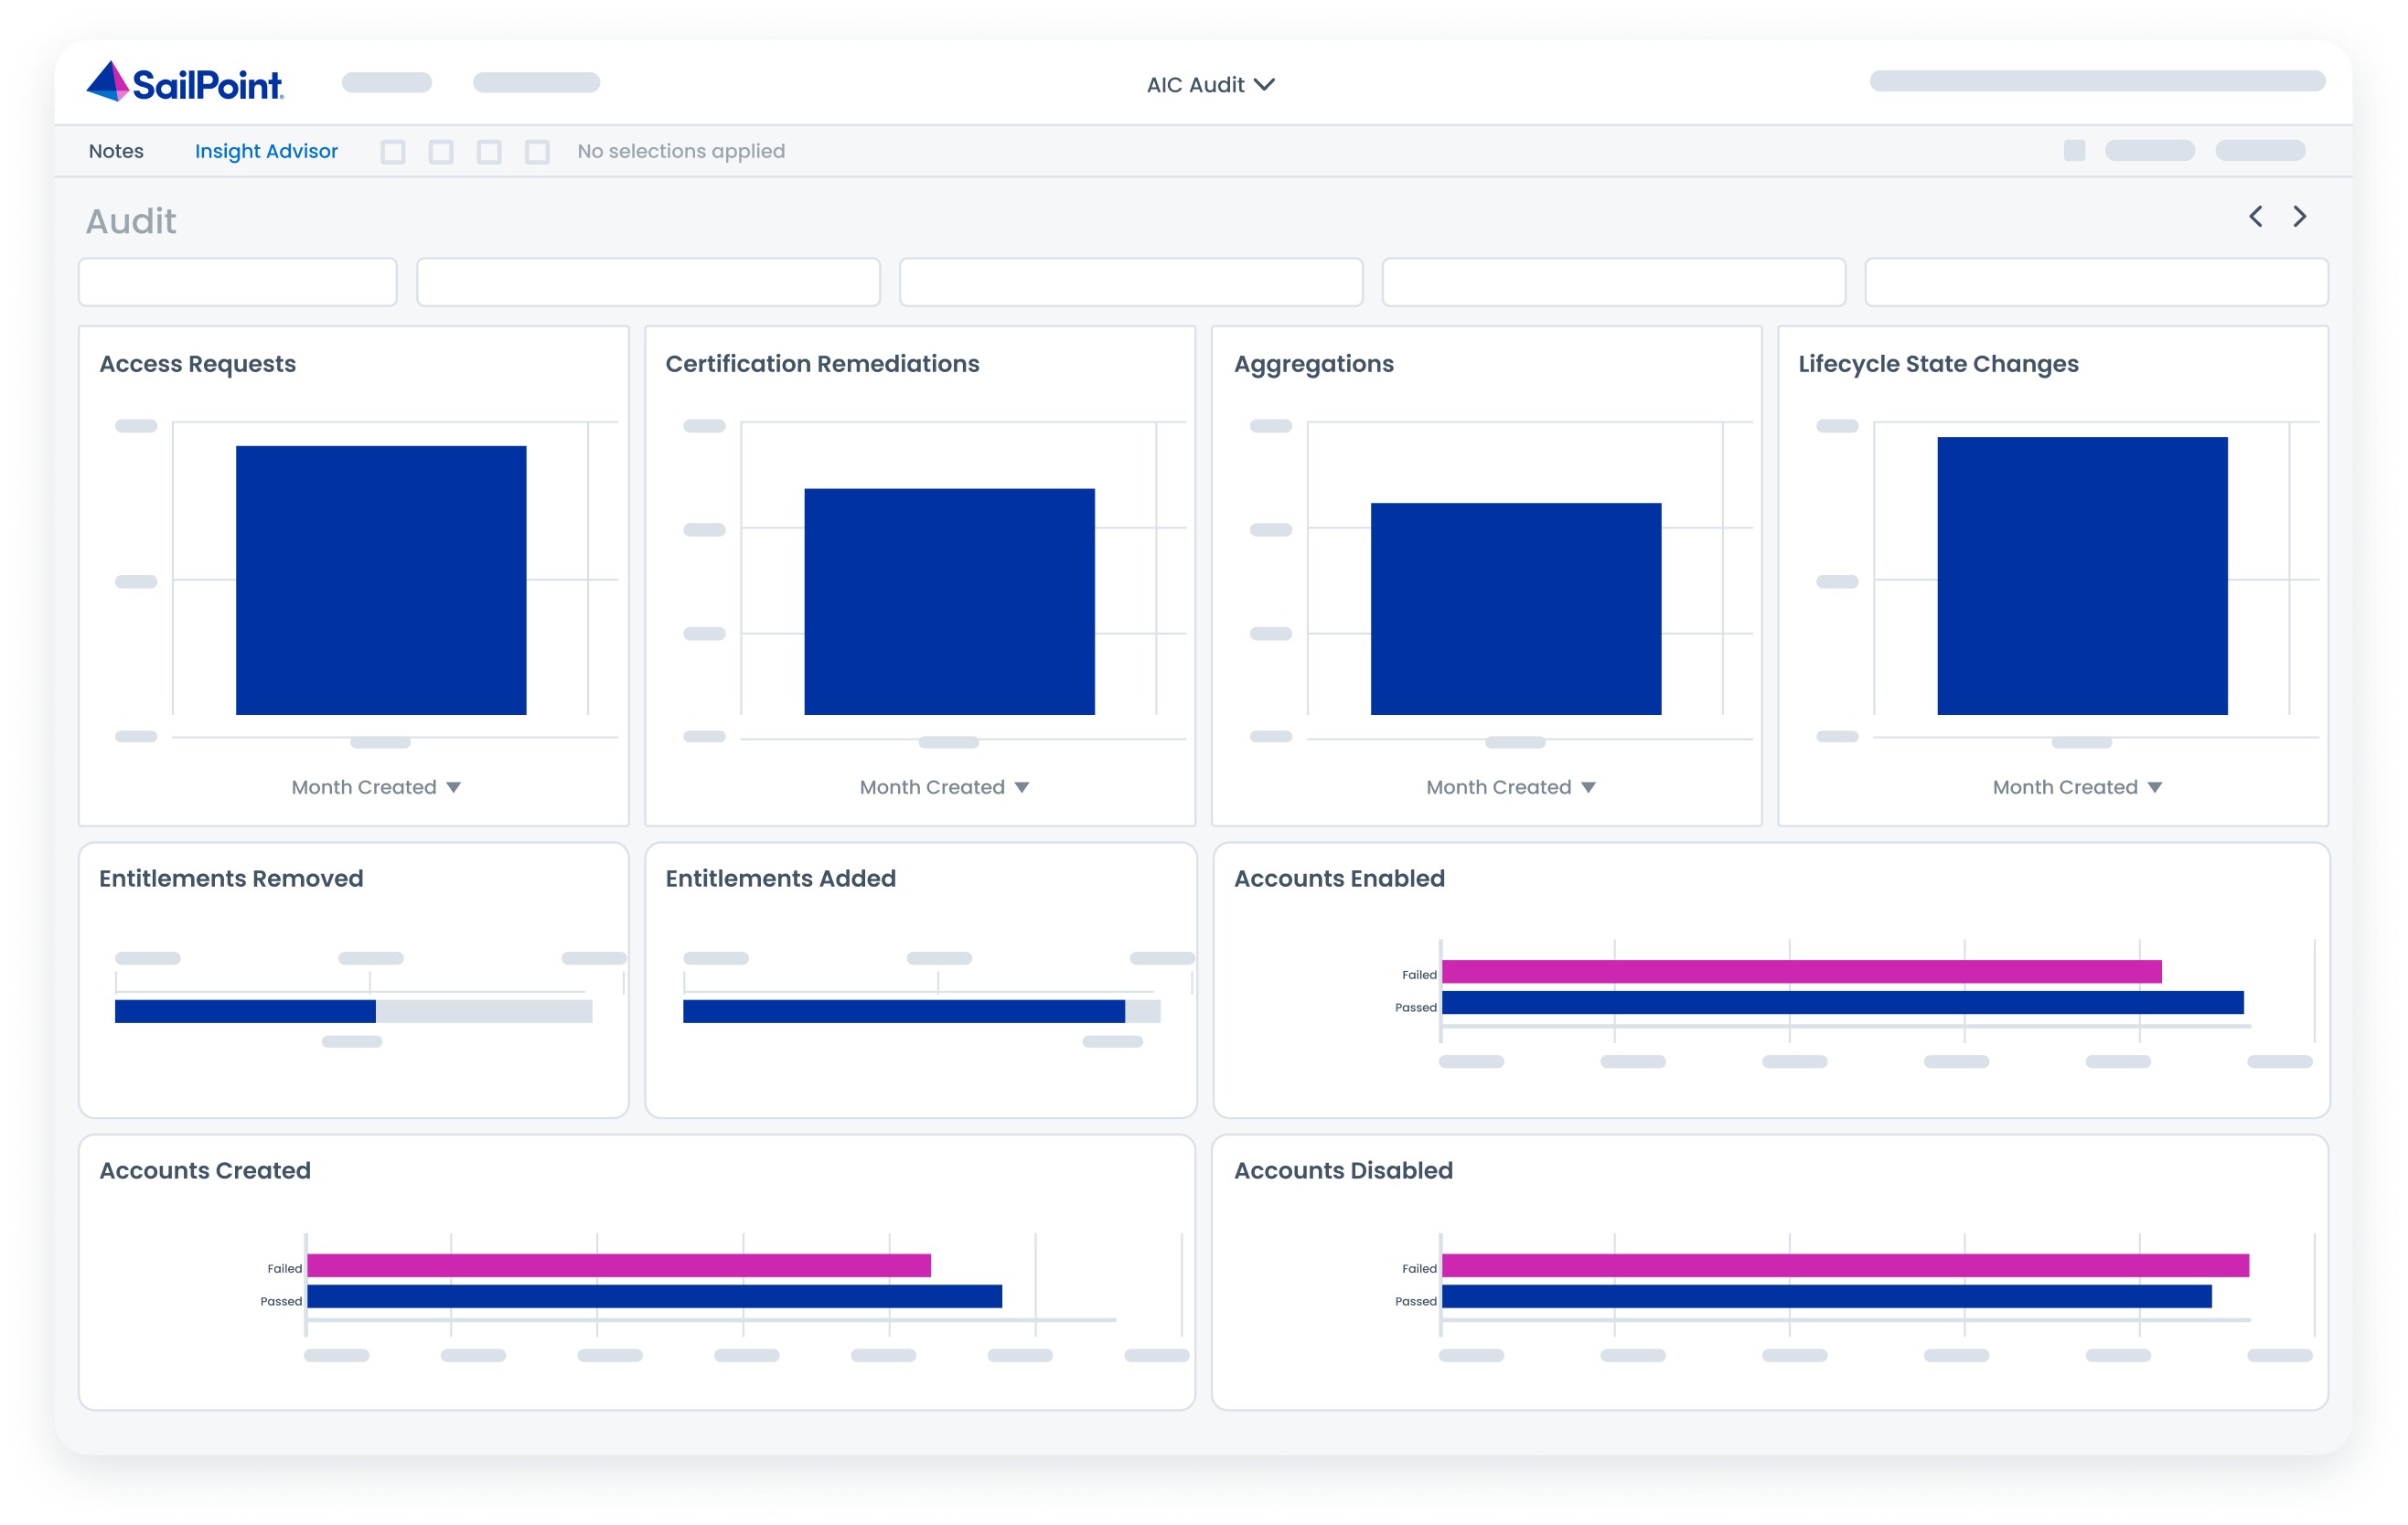Expand Month Created under Lifecycle State Changes
The height and width of the screenshot is (1525, 2408).
pos(2077,787)
